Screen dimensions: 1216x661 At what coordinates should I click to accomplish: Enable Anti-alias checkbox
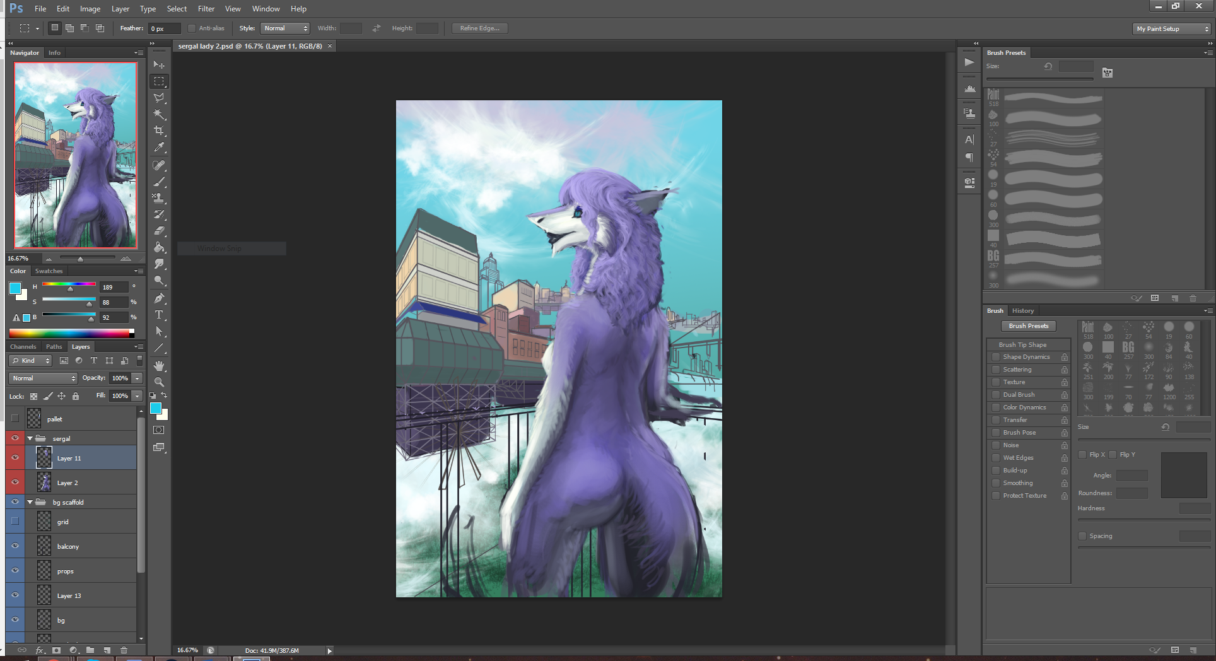tap(192, 28)
